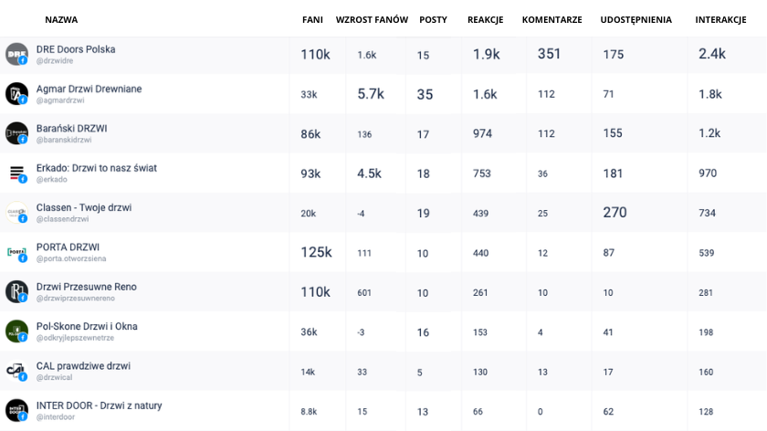Select the Pol-Skone green logo icon

(x=16, y=331)
